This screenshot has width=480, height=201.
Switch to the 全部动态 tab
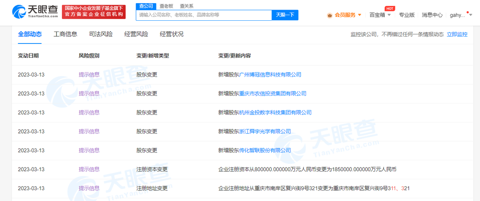click(x=30, y=34)
